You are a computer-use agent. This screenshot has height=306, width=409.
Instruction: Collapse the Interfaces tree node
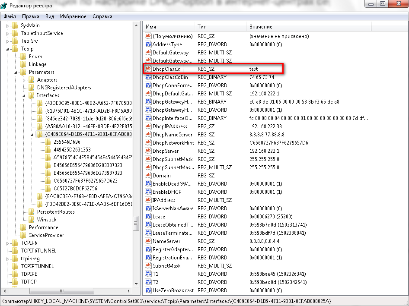click(x=24, y=95)
